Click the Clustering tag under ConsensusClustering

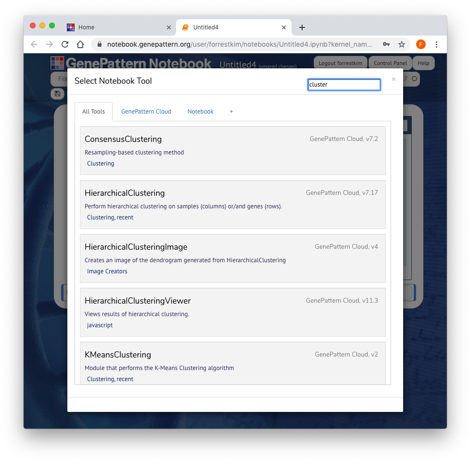tap(101, 163)
